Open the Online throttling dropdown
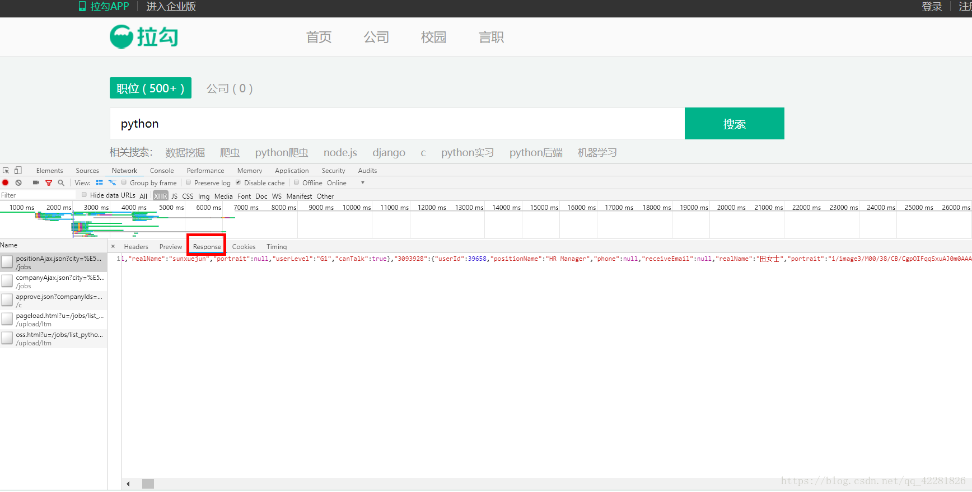 (345, 183)
